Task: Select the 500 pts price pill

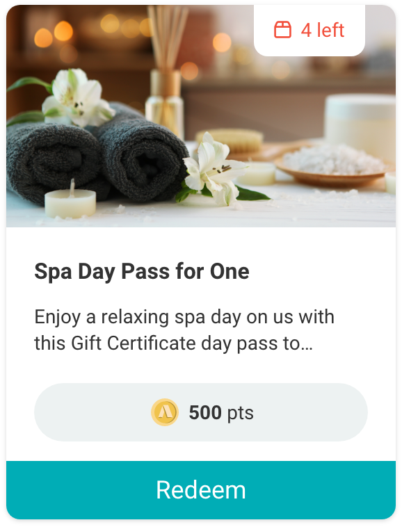Action: pos(201,412)
